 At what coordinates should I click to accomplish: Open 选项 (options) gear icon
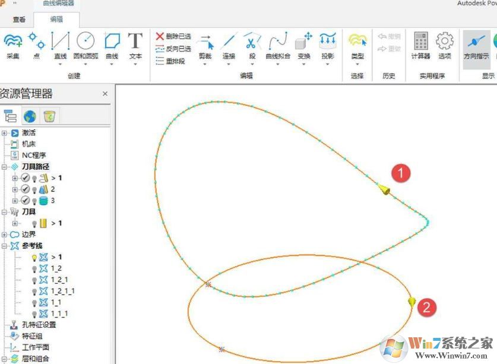tap(445, 45)
